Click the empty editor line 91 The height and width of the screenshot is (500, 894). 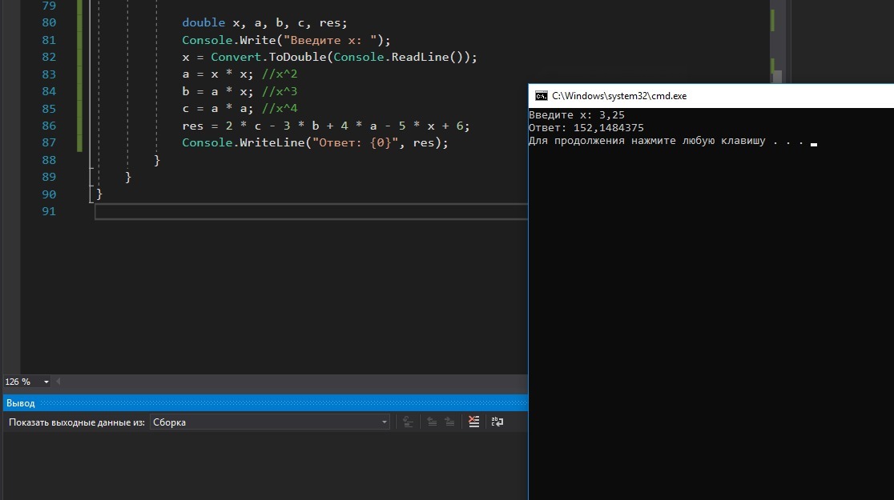tap(312, 211)
